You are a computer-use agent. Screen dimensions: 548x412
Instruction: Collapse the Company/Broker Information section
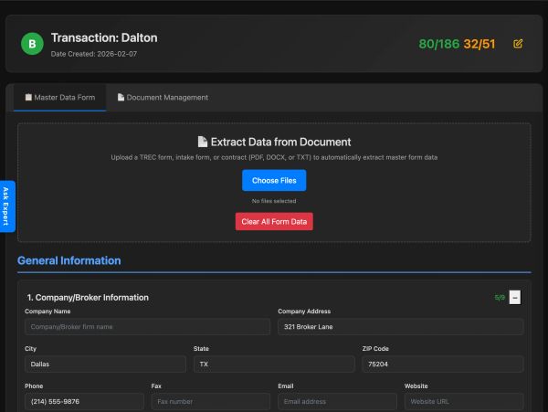coord(514,298)
